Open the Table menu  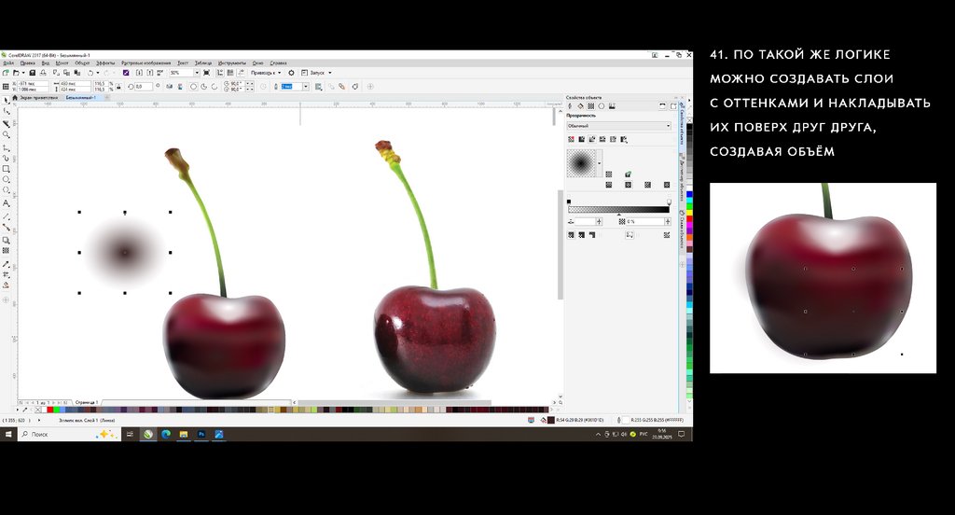[203, 63]
